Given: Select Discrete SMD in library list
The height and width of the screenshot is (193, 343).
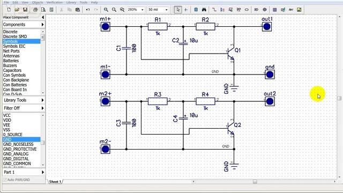Looking at the screenshot, I should (15, 36).
